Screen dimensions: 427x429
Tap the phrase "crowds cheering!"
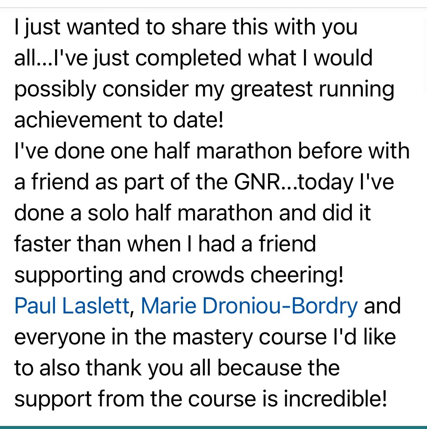click(x=258, y=275)
